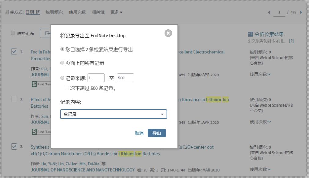This screenshot has height=178, width=309.
Task: Click Find Text icon for record 2
Action: pyautogui.click(x=41, y=132)
